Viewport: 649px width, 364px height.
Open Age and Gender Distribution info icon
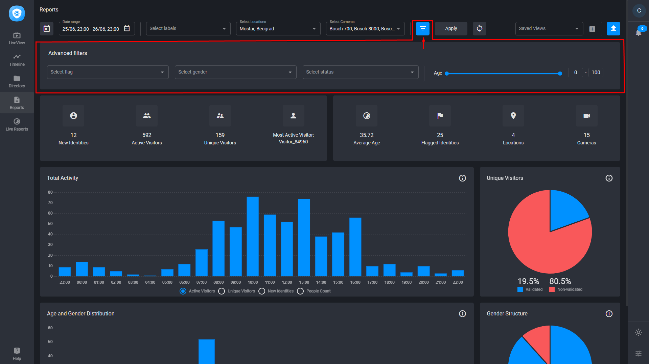[462, 314]
